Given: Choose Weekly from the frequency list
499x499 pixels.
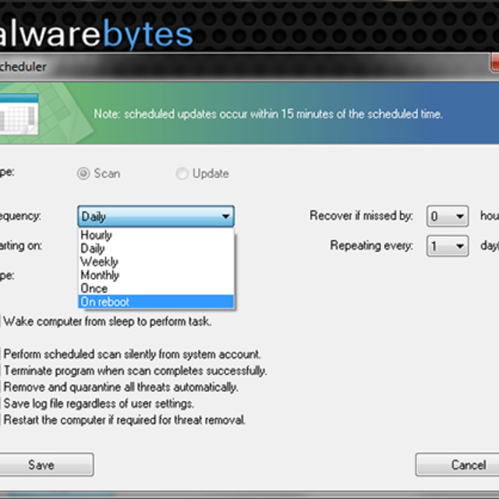Looking at the screenshot, I should 156,262.
